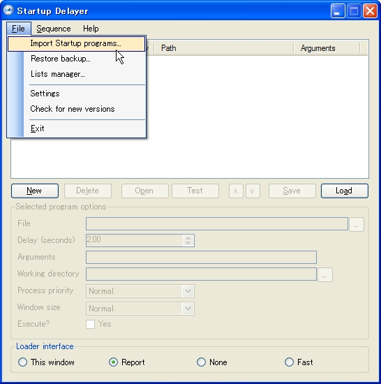The width and height of the screenshot is (381, 384).
Task: Click the move down arrow button
Action: click(253, 191)
